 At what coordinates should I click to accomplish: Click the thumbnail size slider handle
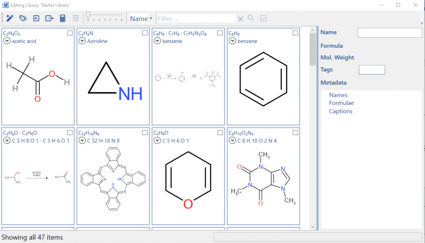[88, 16]
